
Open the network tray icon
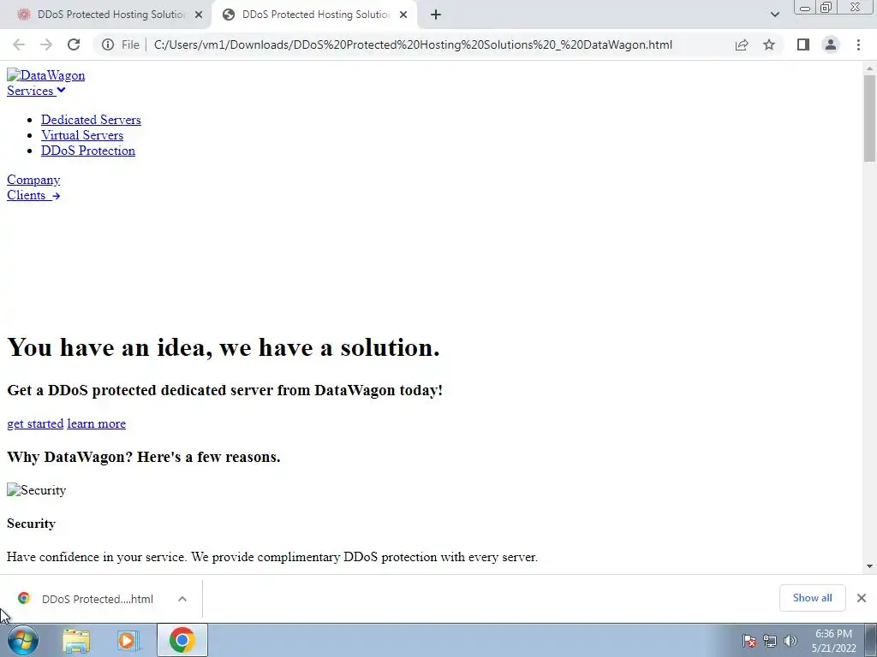(x=770, y=641)
